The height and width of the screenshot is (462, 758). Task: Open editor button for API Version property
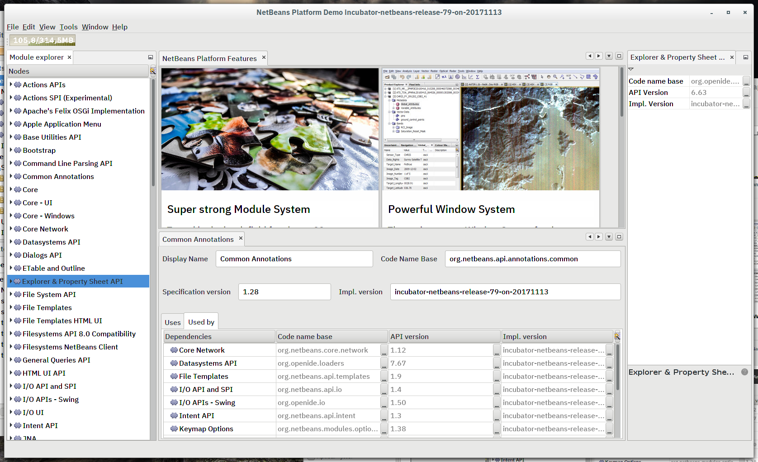[x=746, y=93]
